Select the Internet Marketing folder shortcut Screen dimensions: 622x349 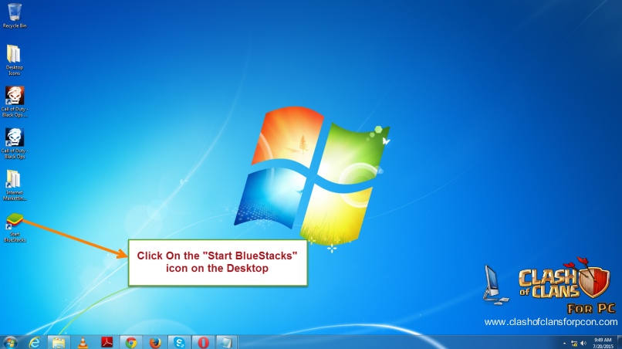tap(15, 185)
